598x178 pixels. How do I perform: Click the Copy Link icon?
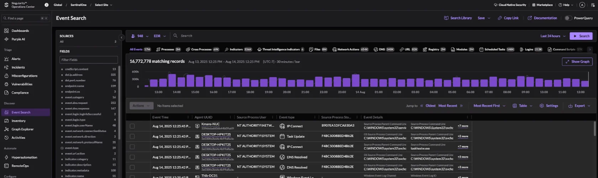[500, 18]
